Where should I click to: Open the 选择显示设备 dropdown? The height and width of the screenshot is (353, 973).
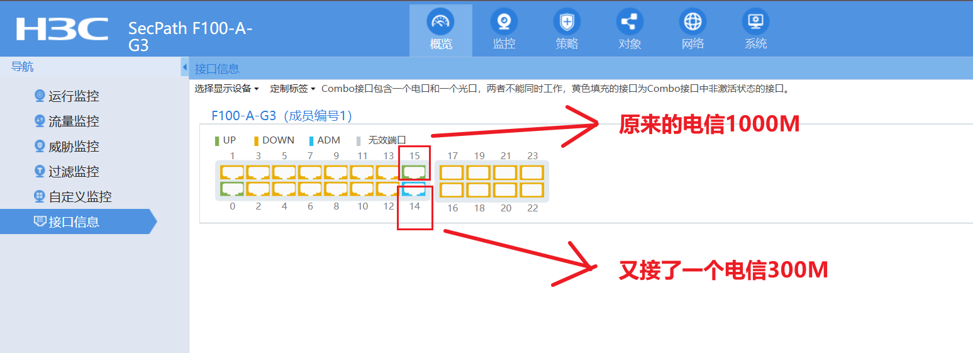pos(227,89)
